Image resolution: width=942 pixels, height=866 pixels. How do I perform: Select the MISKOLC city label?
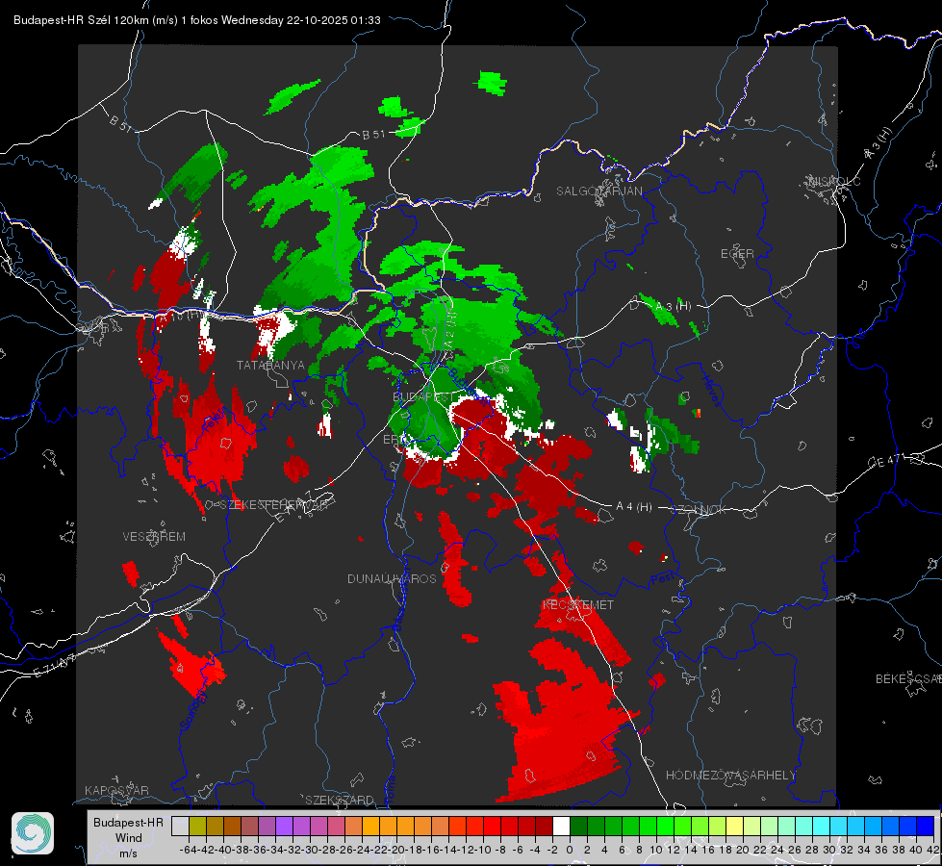(834, 181)
